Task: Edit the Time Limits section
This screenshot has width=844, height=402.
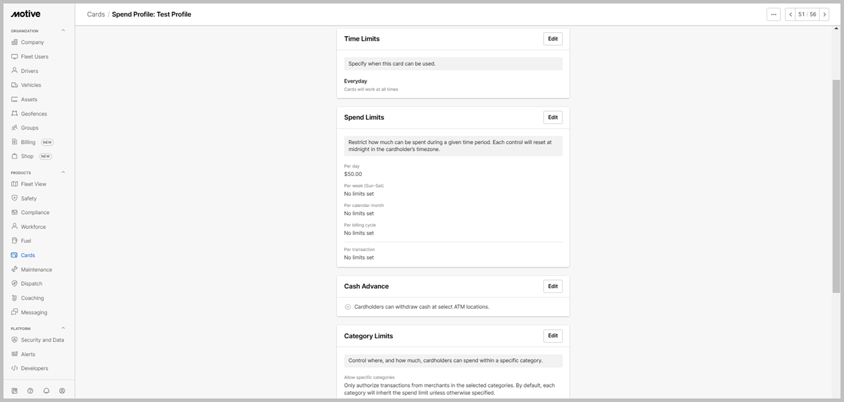Action: [553, 39]
